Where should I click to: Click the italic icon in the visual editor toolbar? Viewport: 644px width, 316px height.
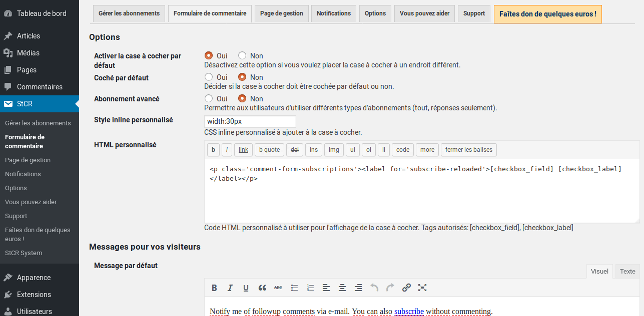click(x=230, y=288)
